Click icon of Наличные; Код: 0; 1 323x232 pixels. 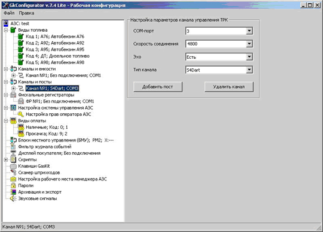coord(21,127)
